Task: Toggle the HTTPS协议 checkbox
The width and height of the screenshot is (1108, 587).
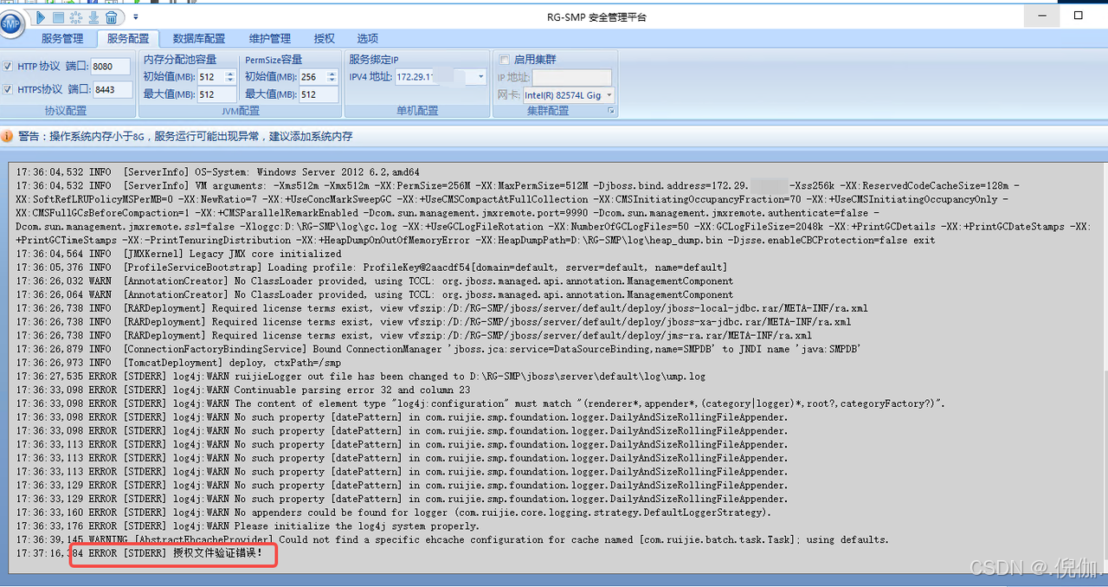Action: tap(8, 89)
